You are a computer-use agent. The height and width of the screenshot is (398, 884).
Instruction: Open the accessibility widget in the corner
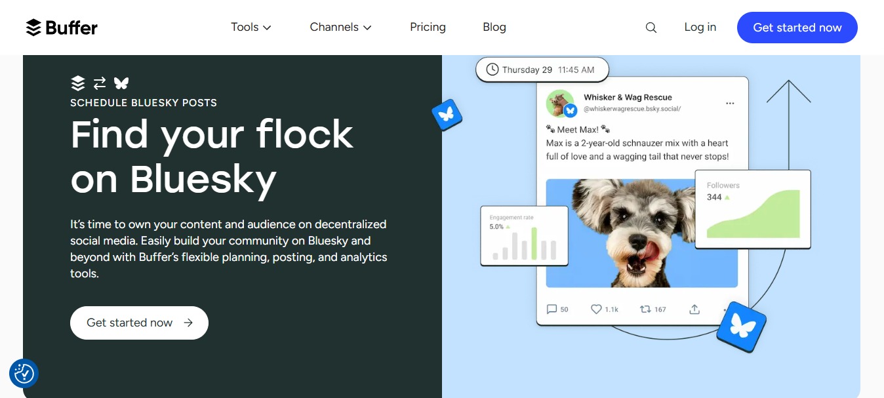24,373
